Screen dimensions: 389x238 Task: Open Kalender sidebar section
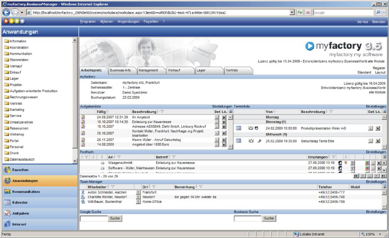pos(40,202)
